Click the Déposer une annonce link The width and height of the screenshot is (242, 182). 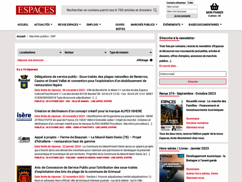[30, 60]
